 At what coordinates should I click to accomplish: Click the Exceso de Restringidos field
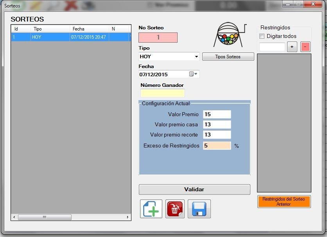coord(217,145)
